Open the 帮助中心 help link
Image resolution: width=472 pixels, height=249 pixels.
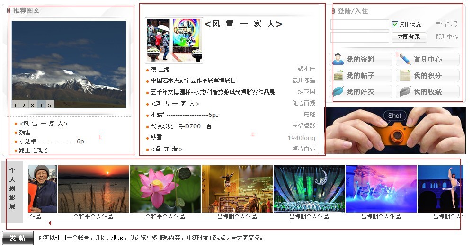[x=446, y=37]
